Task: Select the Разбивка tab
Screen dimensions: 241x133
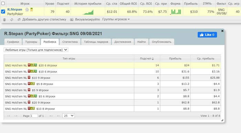Action: [x=50, y=42]
